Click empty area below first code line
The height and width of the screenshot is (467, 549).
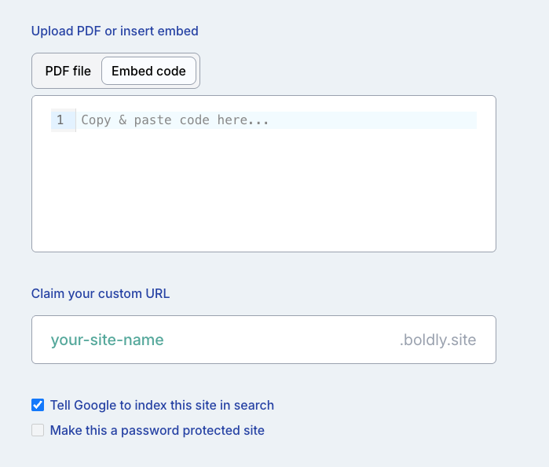click(x=263, y=173)
